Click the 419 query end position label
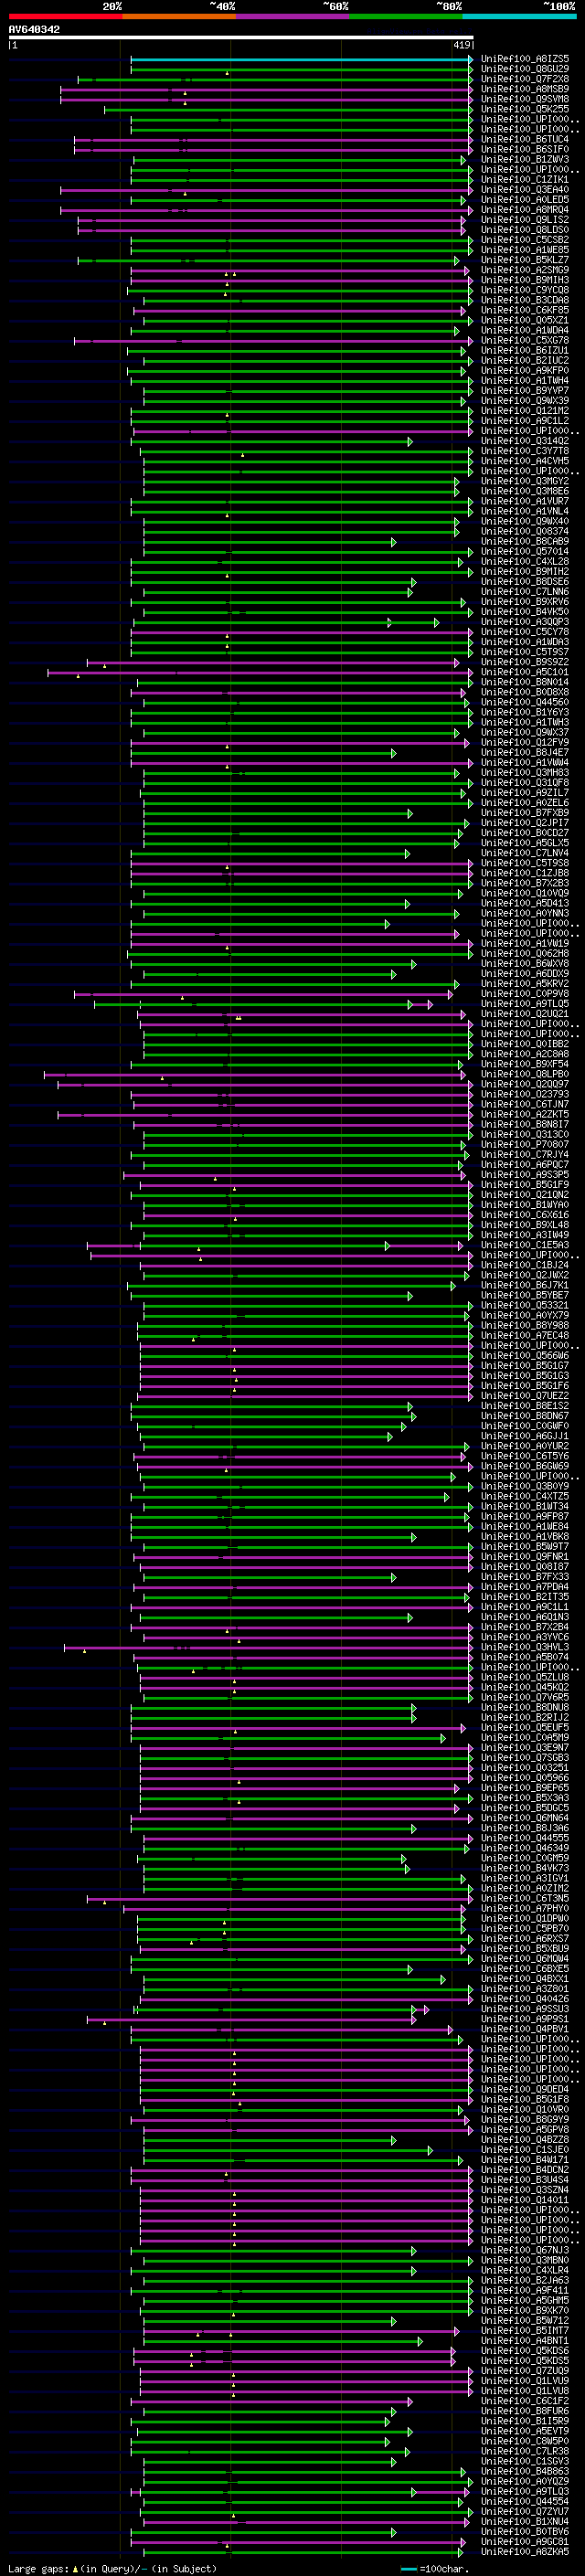This screenshot has width=585, height=2576. [461, 45]
